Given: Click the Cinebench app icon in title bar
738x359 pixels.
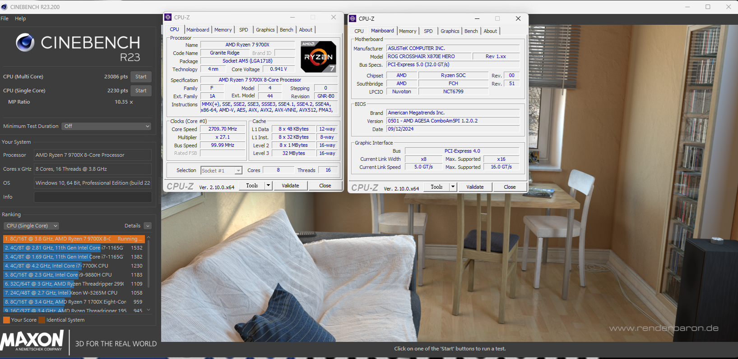Looking at the screenshot, I should tap(5, 7).
